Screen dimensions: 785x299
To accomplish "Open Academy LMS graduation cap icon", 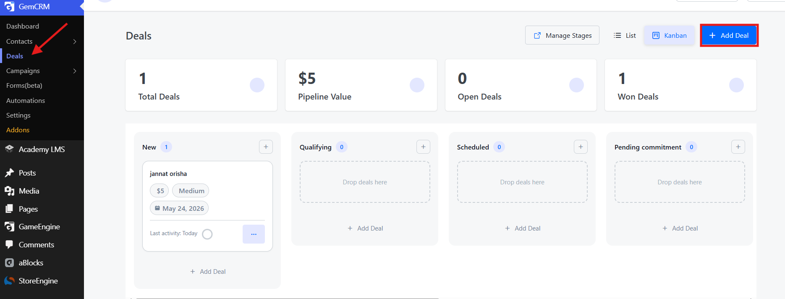I will (x=9, y=149).
